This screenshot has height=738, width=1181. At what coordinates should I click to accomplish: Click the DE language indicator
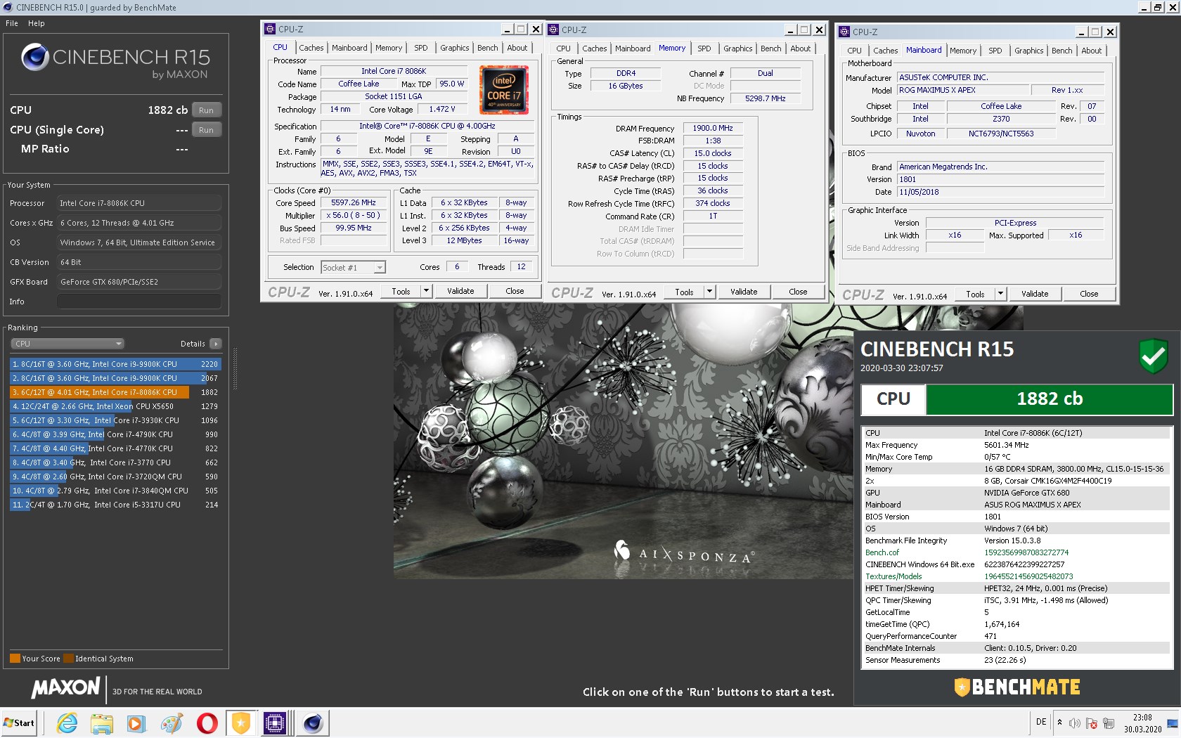1041,722
